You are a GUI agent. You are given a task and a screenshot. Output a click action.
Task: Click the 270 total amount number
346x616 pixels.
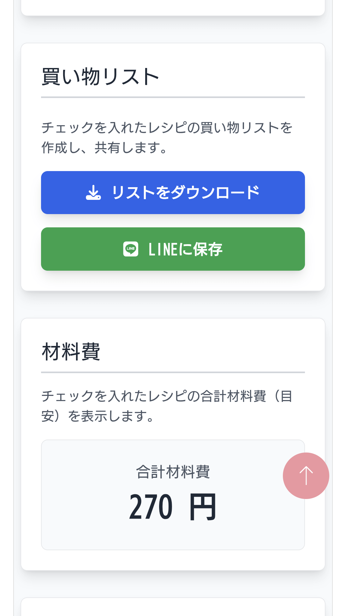point(151,507)
